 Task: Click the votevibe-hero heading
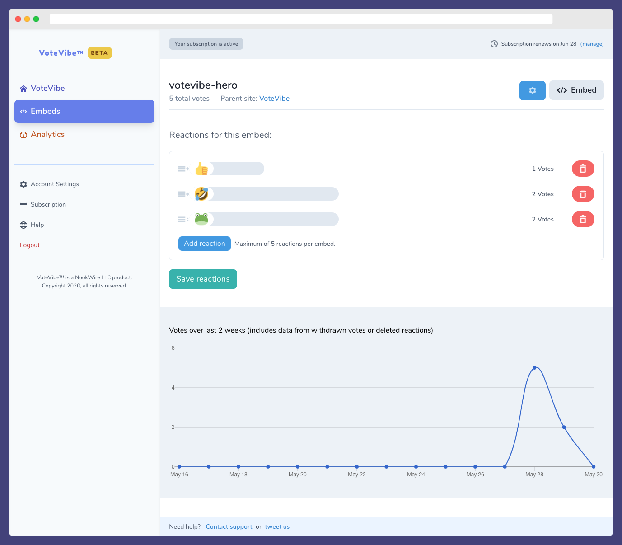click(x=203, y=85)
